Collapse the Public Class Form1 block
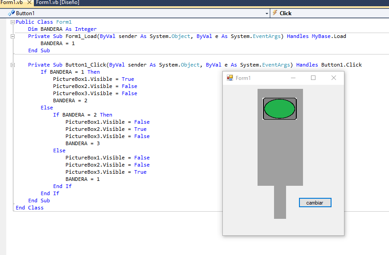This screenshot has height=255, width=389. (x=12, y=22)
